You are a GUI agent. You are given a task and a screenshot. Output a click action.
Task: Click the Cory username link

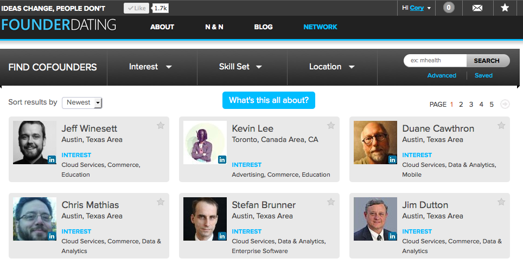point(417,8)
